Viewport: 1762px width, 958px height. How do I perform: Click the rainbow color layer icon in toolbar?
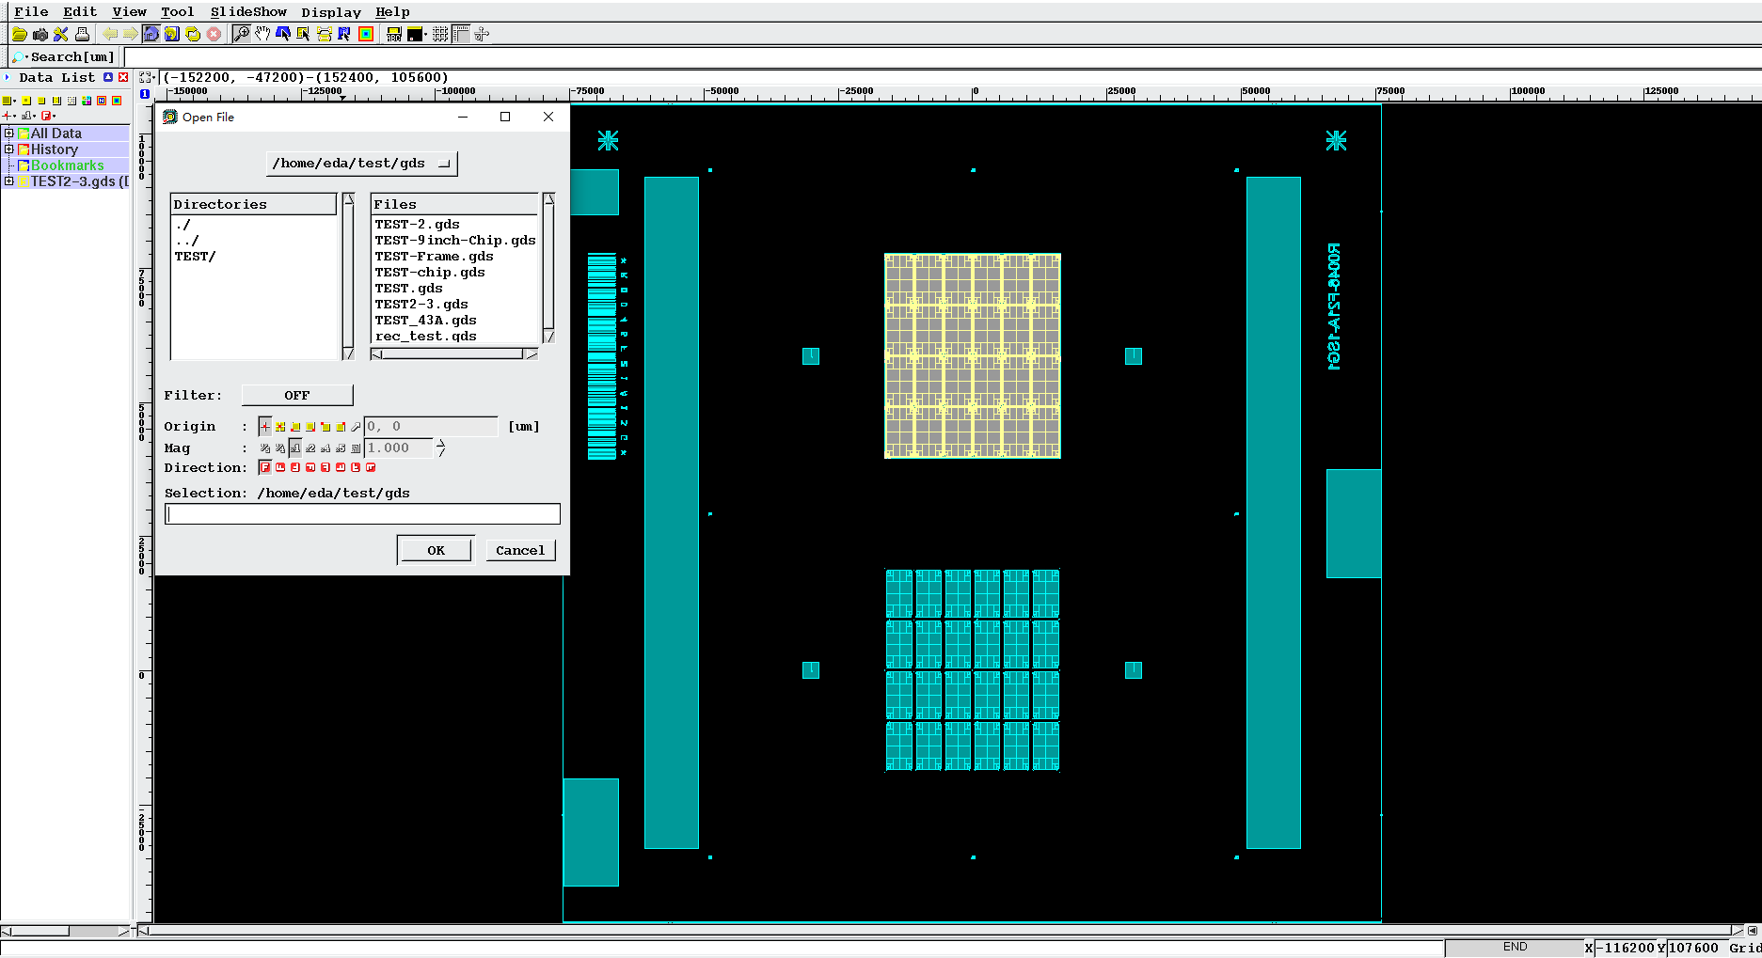[x=366, y=34]
